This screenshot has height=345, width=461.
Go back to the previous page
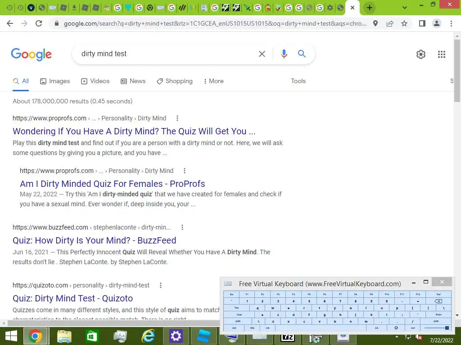(10, 23)
